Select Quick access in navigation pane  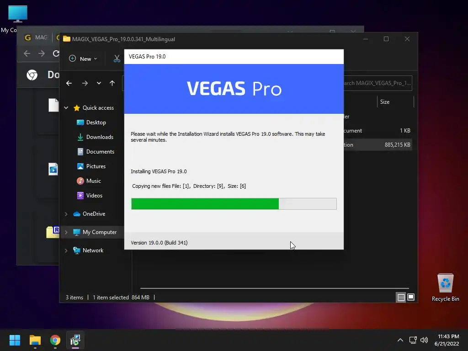98,108
